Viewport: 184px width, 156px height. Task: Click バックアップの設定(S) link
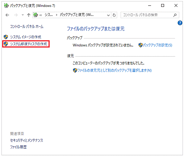[x=158, y=45]
